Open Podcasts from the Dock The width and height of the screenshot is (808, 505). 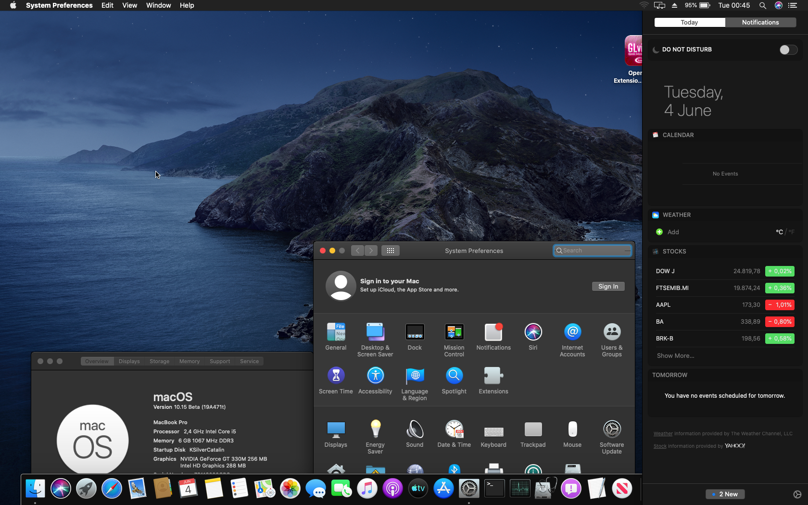click(392, 489)
